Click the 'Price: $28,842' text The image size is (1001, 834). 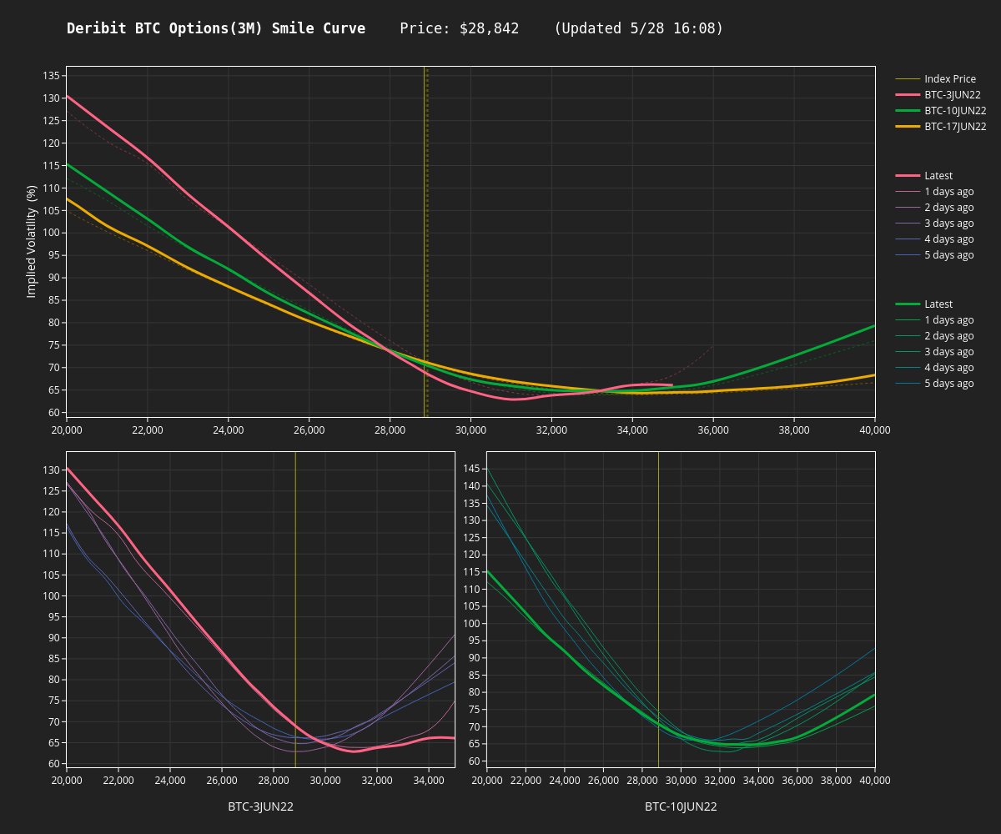460,28
